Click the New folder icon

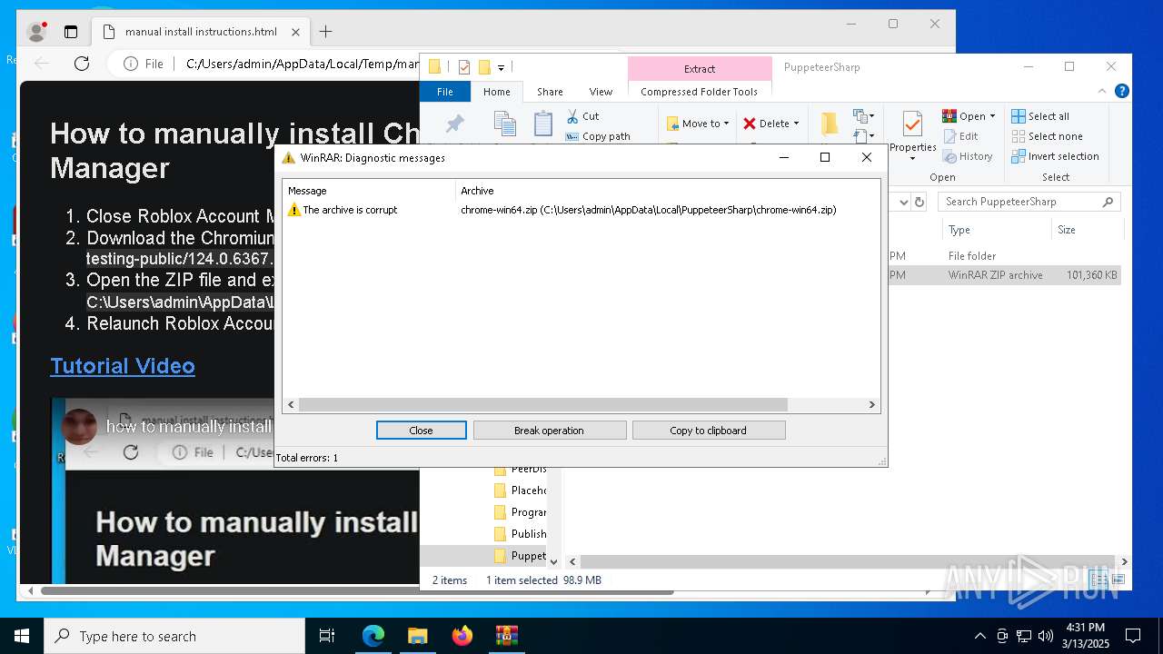tap(829, 124)
